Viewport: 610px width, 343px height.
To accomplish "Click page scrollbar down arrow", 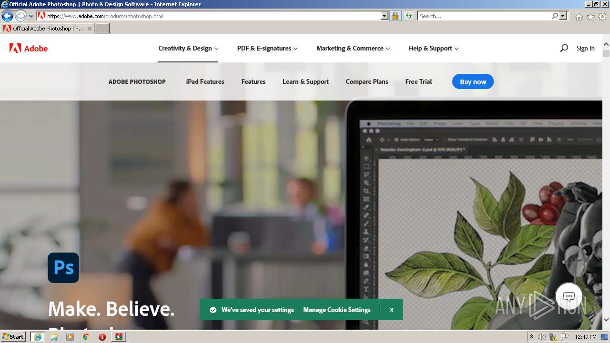I will point(606,320).
